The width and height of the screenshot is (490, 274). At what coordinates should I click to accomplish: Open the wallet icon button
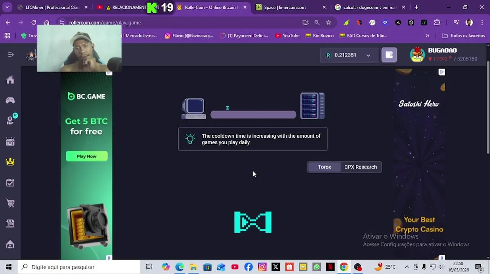[389, 55]
